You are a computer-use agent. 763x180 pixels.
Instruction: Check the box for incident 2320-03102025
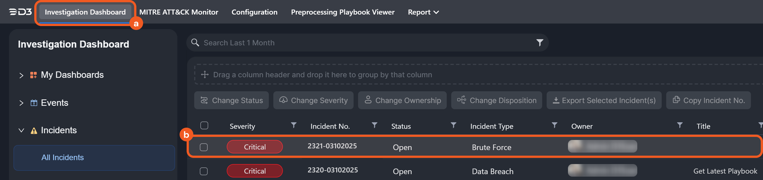[x=203, y=171]
